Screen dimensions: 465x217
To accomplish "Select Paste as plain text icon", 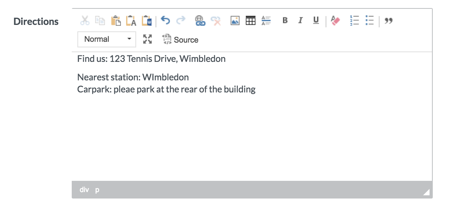I will [x=131, y=20].
